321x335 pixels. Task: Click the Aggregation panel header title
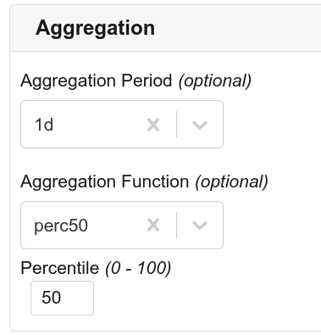tap(95, 28)
